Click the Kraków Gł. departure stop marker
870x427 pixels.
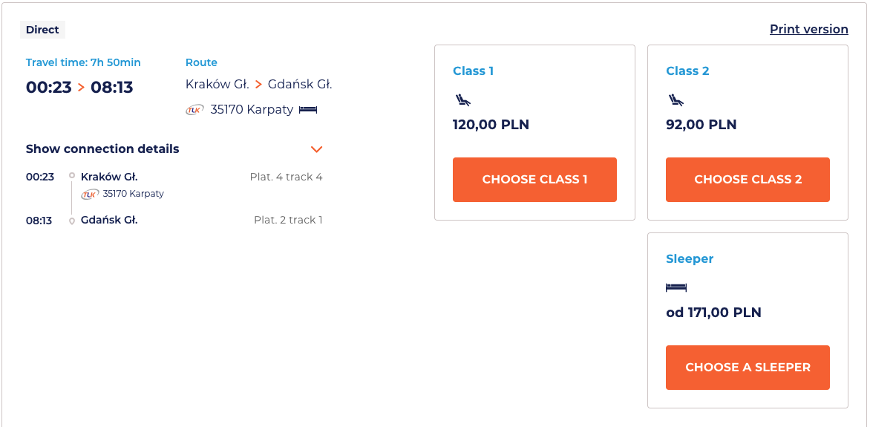pyautogui.click(x=72, y=176)
